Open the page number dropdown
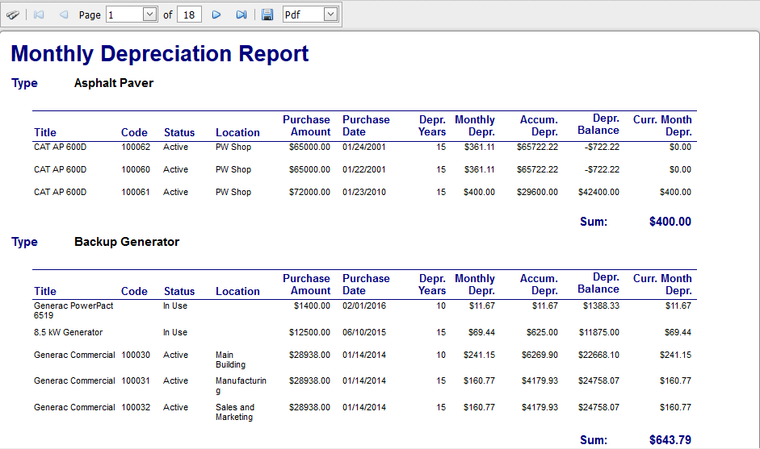The height and width of the screenshot is (449, 760). pos(149,15)
